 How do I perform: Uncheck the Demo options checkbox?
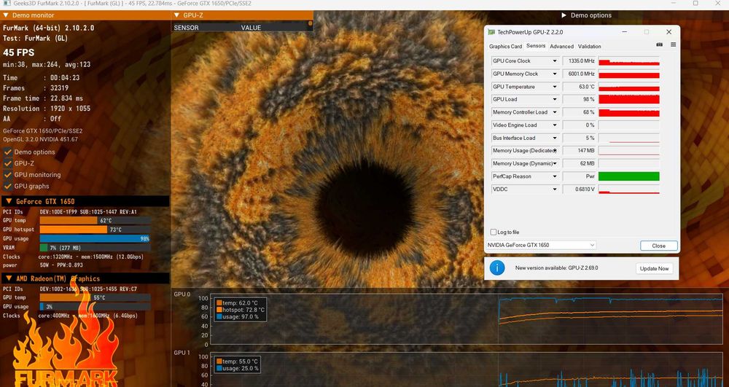[x=8, y=152]
